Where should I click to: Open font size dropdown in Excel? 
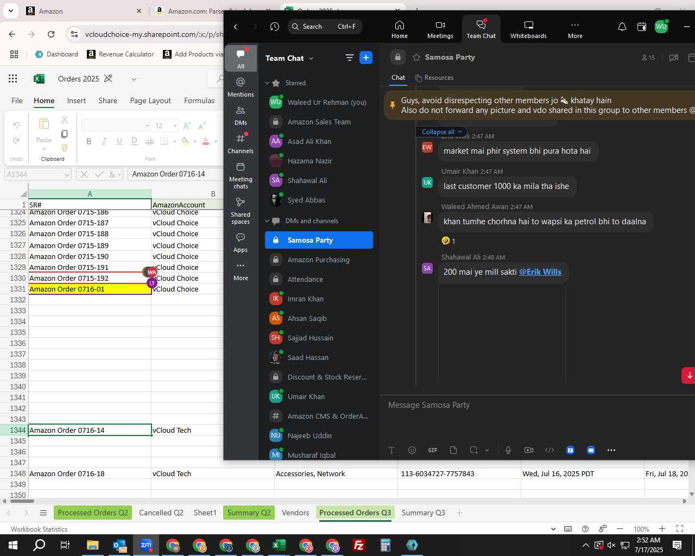[175, 125]
